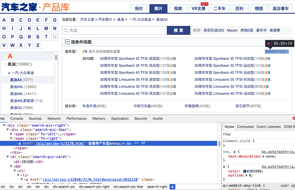Switch to DevTools Network tab
This screenshot has width=295, height=190.
pos(54,119)
